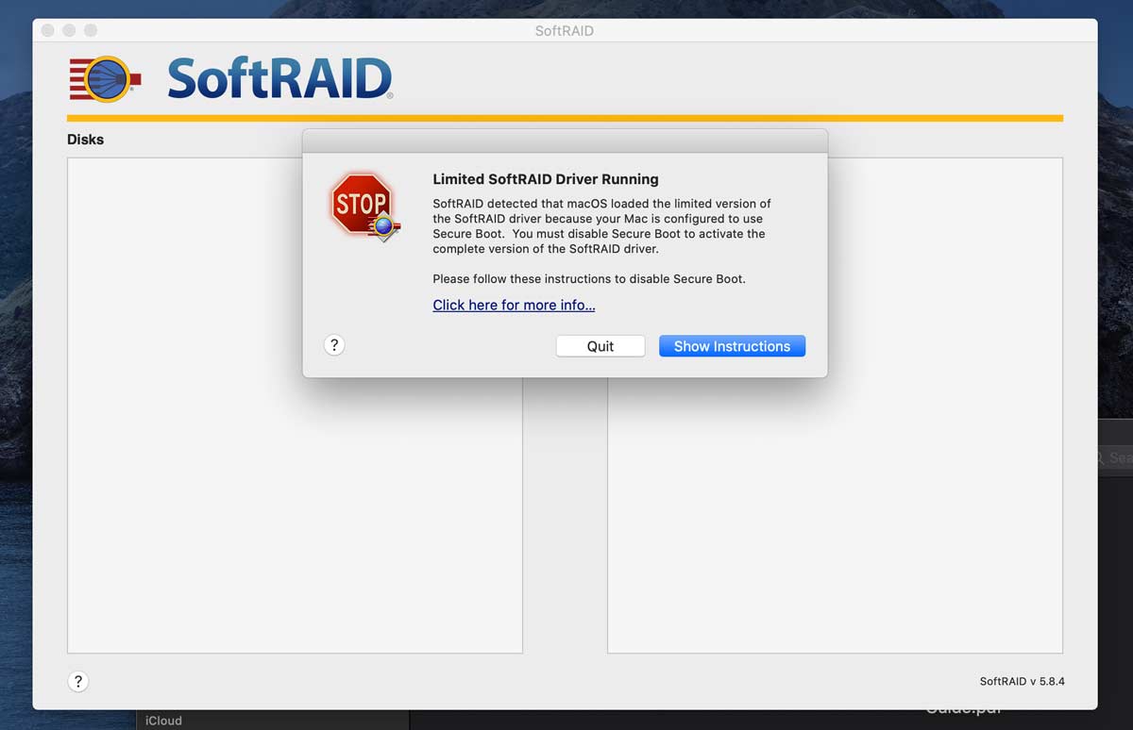The height and width of the screenshot is (730, 1133).
Task: Zoom the SoftRAID window with the title bar button
Action: coord(91,30)
